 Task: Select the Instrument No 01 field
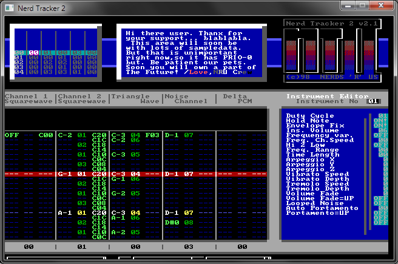373,101
